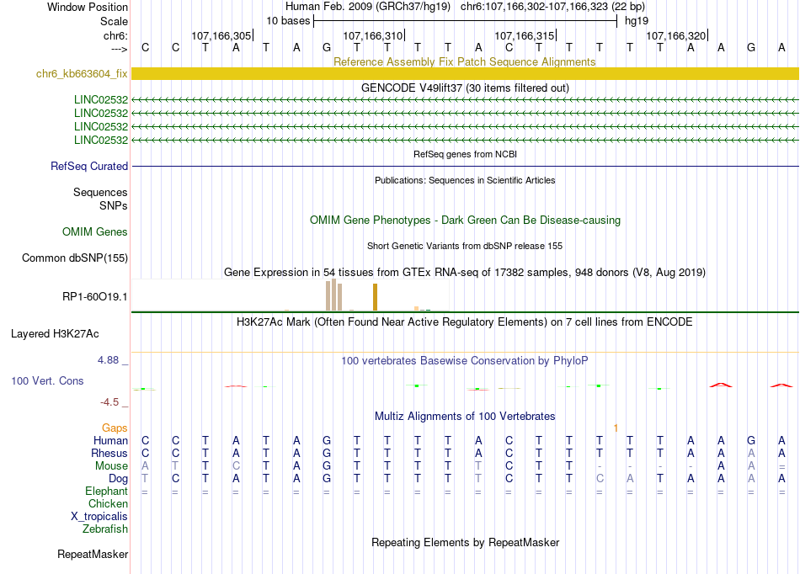The width and height of the screenshot is (800, 574).
Task: Click the Zebrafish species row label
Action: [105, 529]
